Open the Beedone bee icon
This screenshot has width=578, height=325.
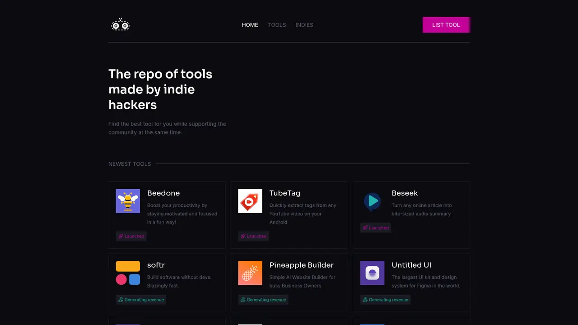click(128, 201)
